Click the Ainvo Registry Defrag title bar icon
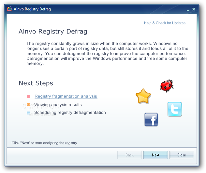The height and width of the screenshot is (173, 206). tap(9, 9)
